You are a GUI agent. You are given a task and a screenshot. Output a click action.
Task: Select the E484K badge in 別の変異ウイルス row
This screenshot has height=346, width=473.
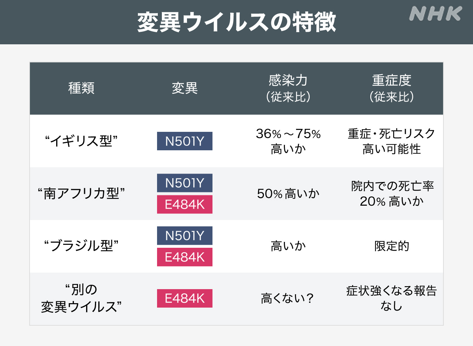pos(185,298)
